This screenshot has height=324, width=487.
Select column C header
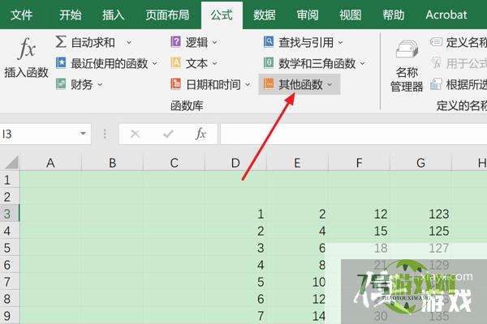pyautogui.click(x=174, y=163)
